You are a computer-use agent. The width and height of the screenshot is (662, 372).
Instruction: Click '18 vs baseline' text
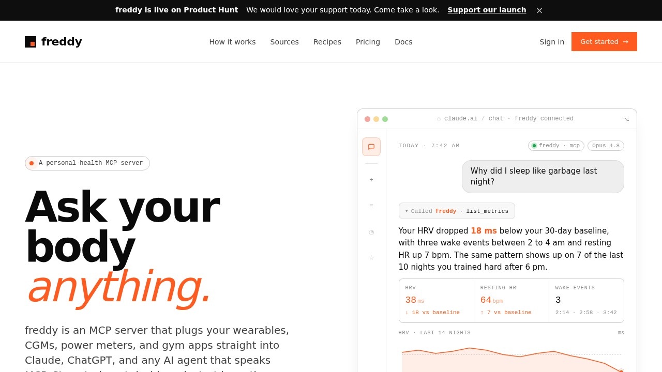(x=432, y=313)
